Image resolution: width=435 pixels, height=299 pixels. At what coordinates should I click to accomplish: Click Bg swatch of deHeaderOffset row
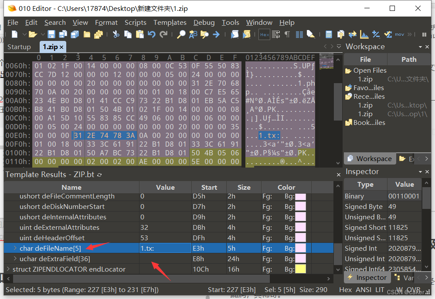coord(300,238)
